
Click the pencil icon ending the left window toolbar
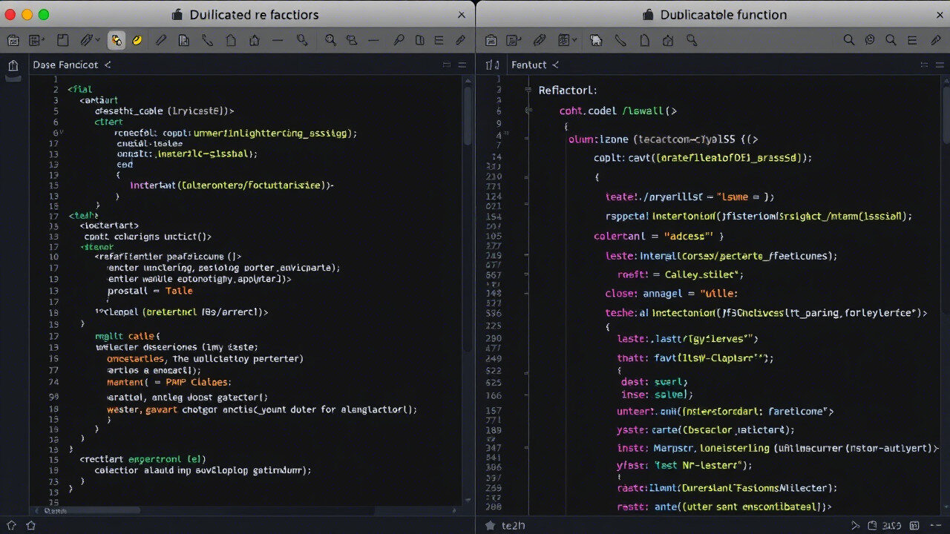[x=461, y=40]
